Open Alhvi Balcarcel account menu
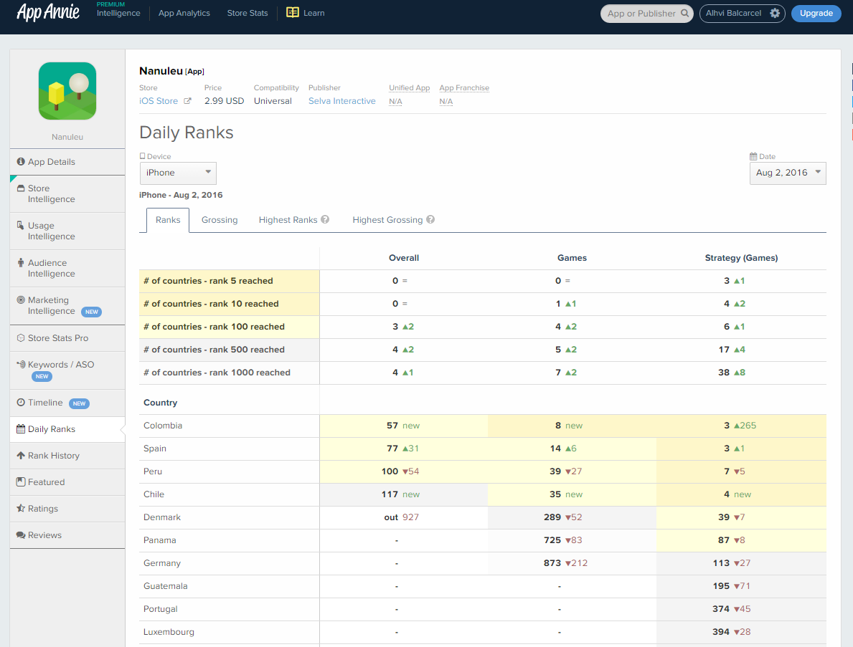853x647 pixels. [x=742, y=13]
